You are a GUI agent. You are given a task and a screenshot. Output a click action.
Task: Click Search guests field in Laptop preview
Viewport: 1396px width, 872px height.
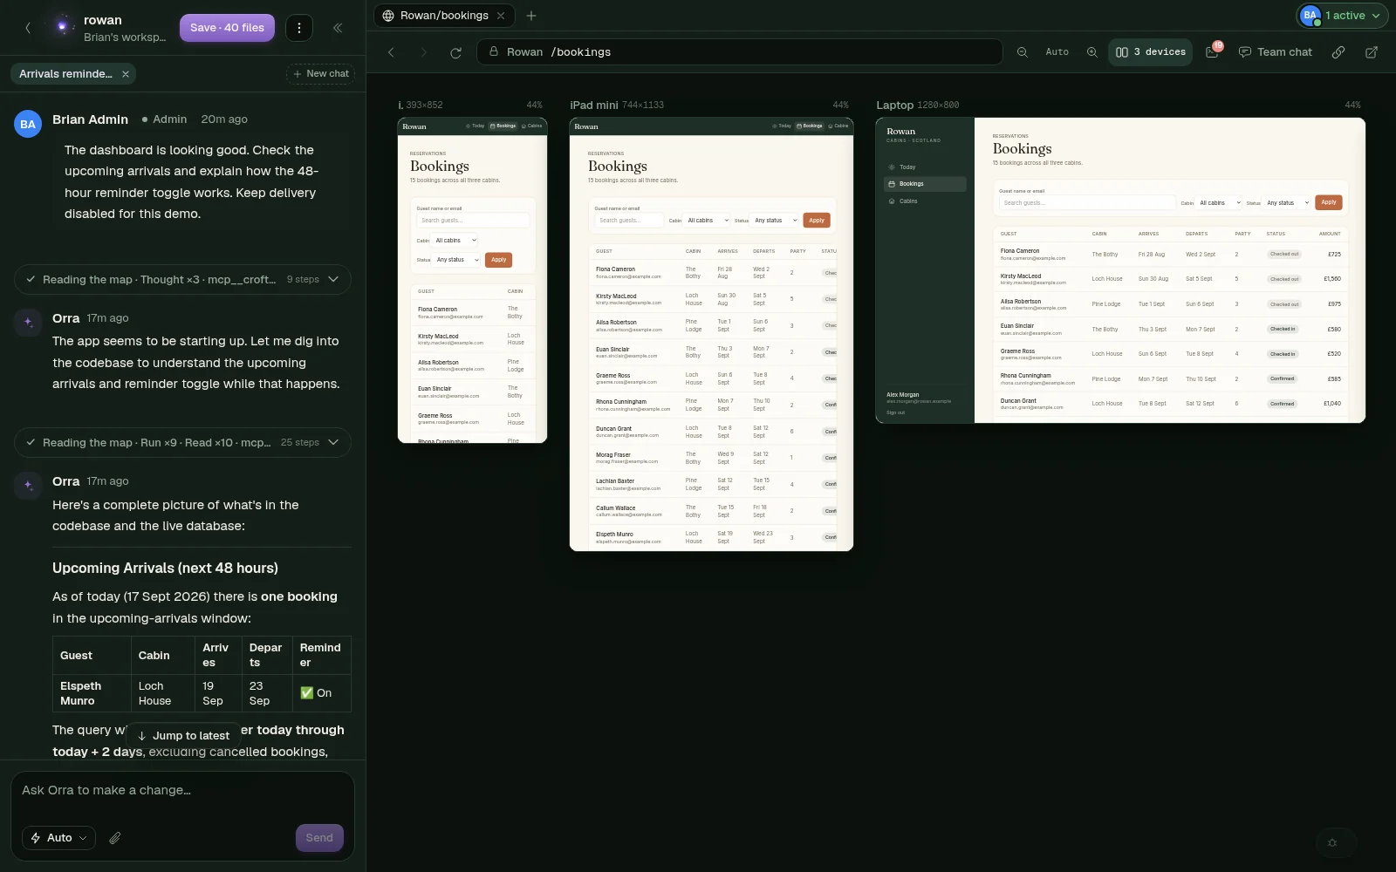pos(1087,203)
